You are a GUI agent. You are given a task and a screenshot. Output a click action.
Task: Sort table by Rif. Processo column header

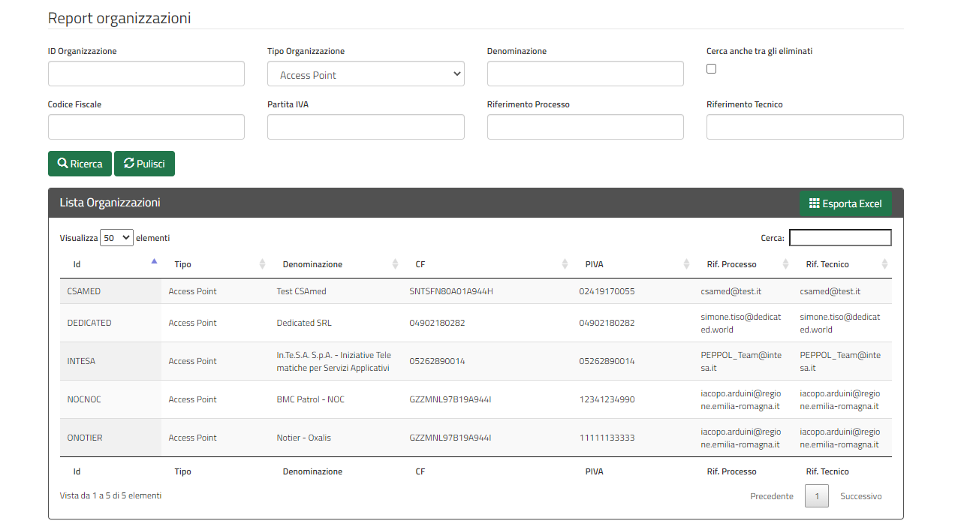[743, 264]
